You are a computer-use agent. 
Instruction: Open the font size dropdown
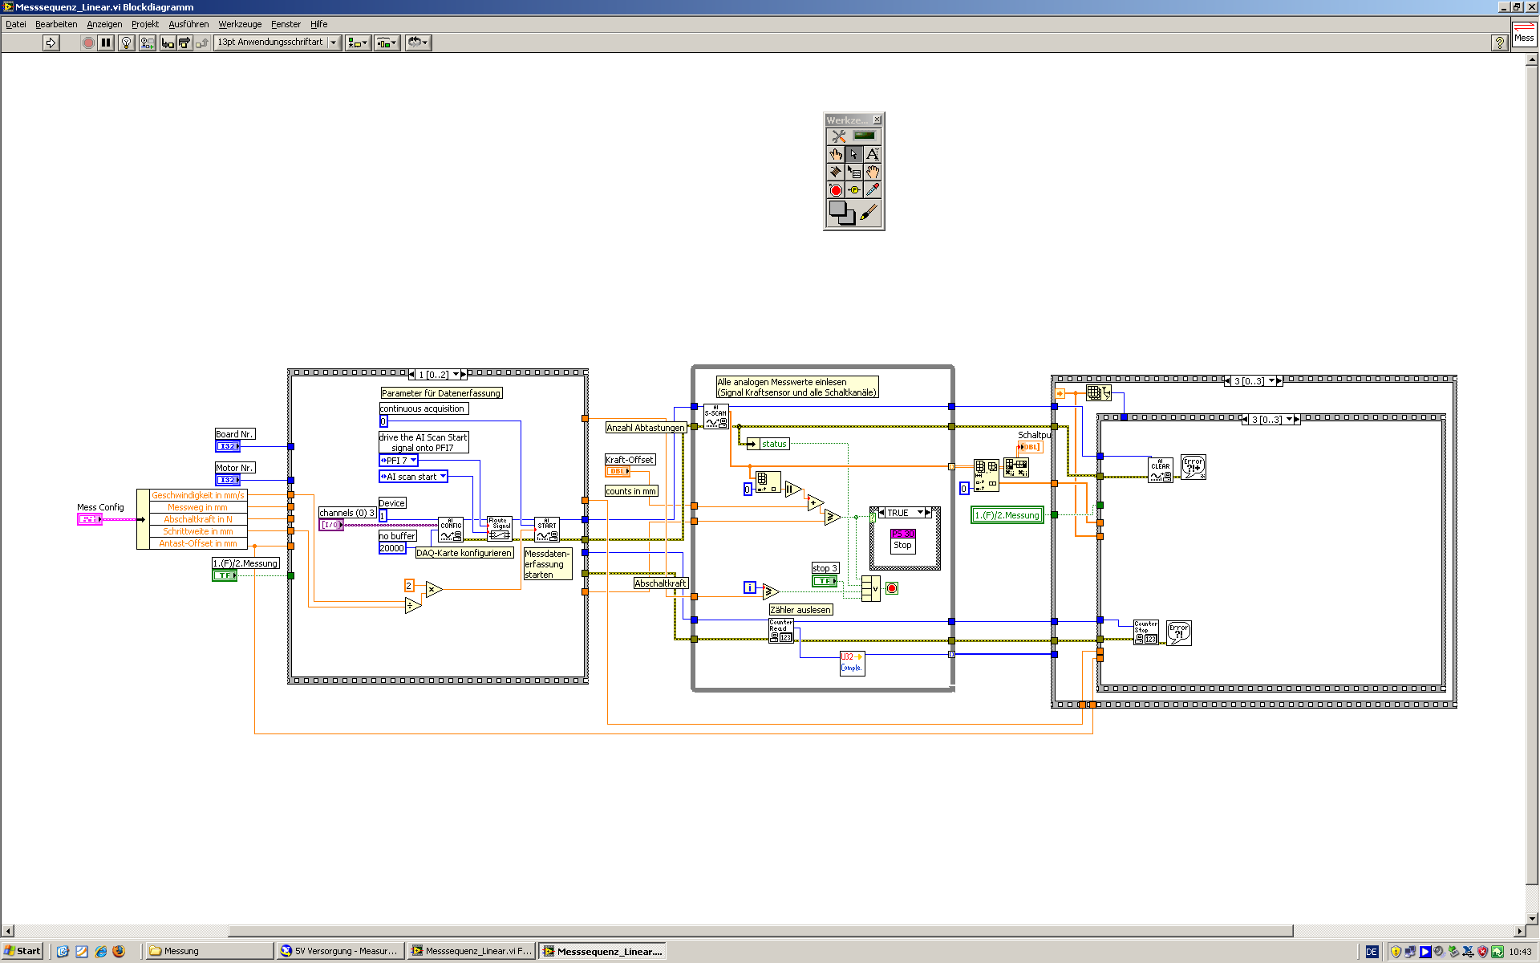334,43
